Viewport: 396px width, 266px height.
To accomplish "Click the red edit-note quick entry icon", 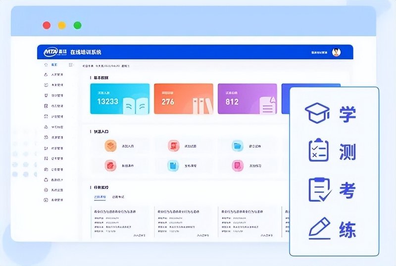I will 110,166.
